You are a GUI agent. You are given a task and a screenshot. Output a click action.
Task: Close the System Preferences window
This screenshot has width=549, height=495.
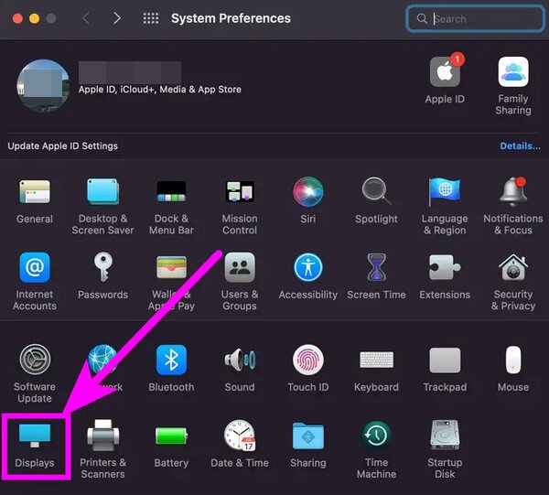[x=17, y=18]
